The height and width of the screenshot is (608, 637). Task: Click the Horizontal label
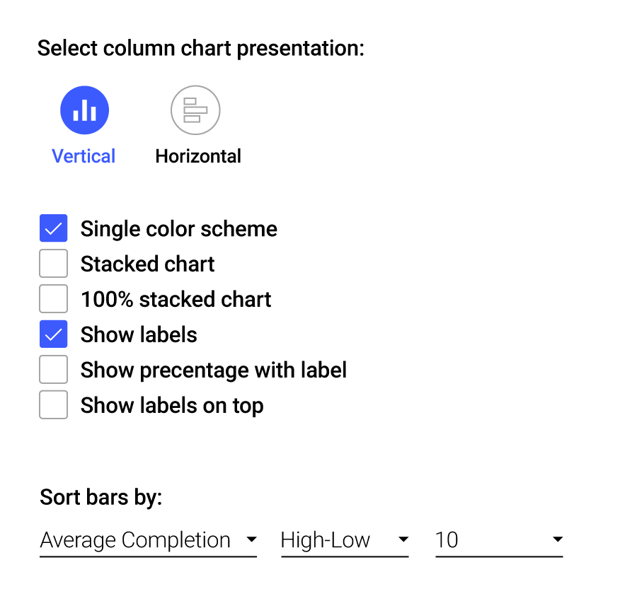point(198,156)
